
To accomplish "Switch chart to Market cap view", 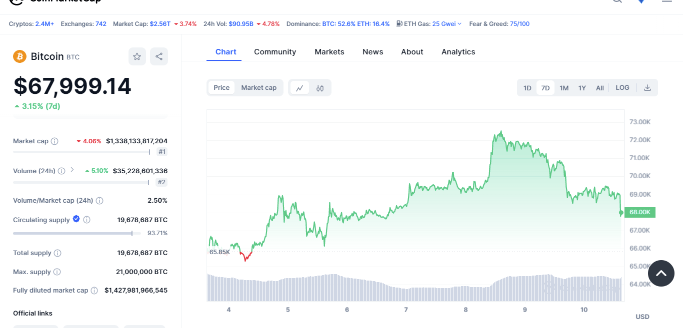I will pos(258,88).
